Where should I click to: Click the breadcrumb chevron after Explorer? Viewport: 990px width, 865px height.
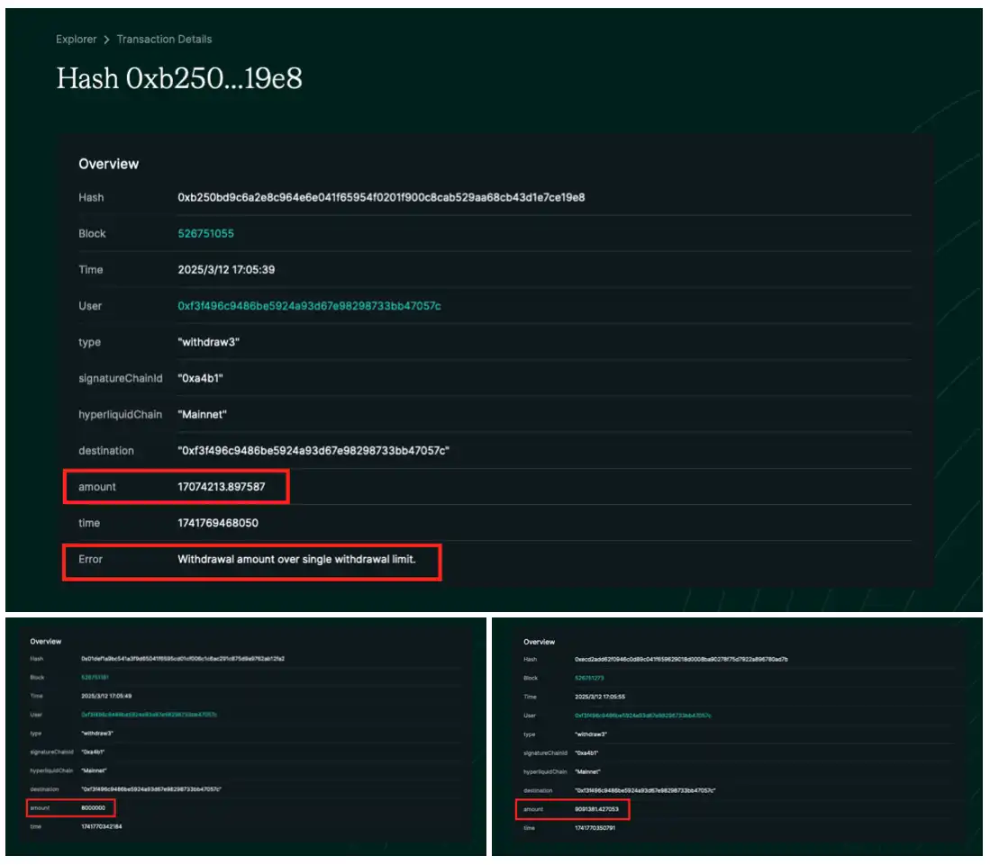[106, 40]
